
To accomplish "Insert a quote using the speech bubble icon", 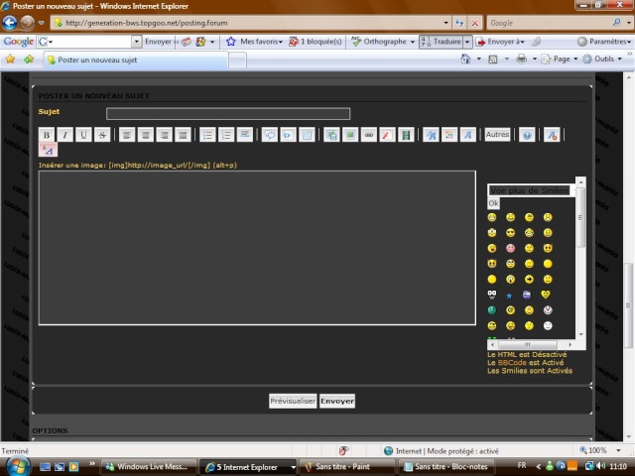I will [270, 134].
